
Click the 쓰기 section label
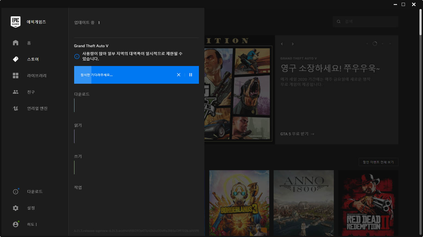click(x=78, y=156)
